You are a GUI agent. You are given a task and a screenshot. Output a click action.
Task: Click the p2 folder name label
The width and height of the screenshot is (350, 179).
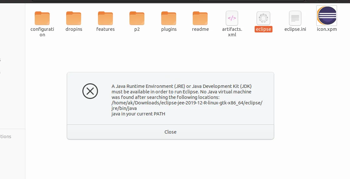point(137,29)
